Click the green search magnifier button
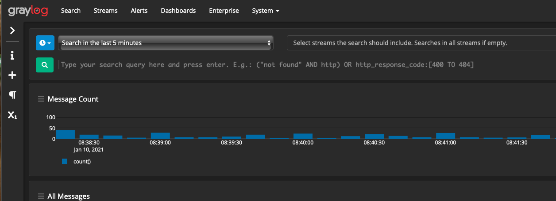Viewport: 556px width, 201px height. tap(45, 65)
